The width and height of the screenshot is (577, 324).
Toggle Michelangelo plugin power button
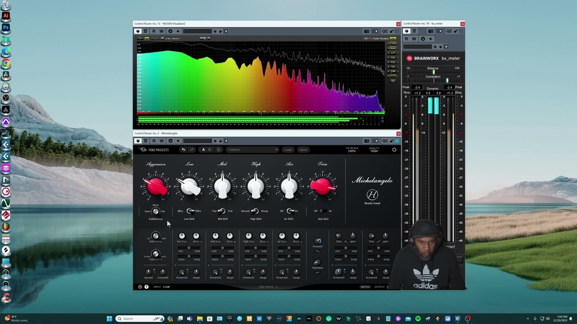(x=394, y=150)
